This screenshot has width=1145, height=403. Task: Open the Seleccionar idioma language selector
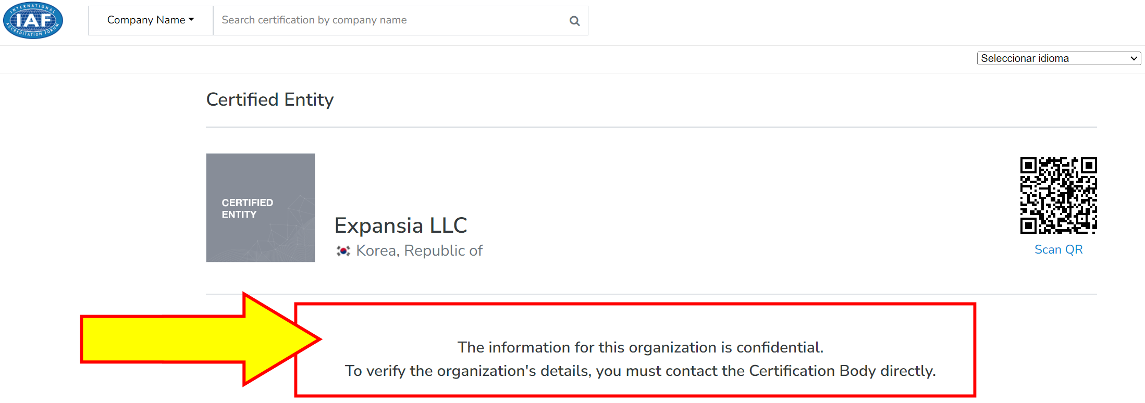1058,58
